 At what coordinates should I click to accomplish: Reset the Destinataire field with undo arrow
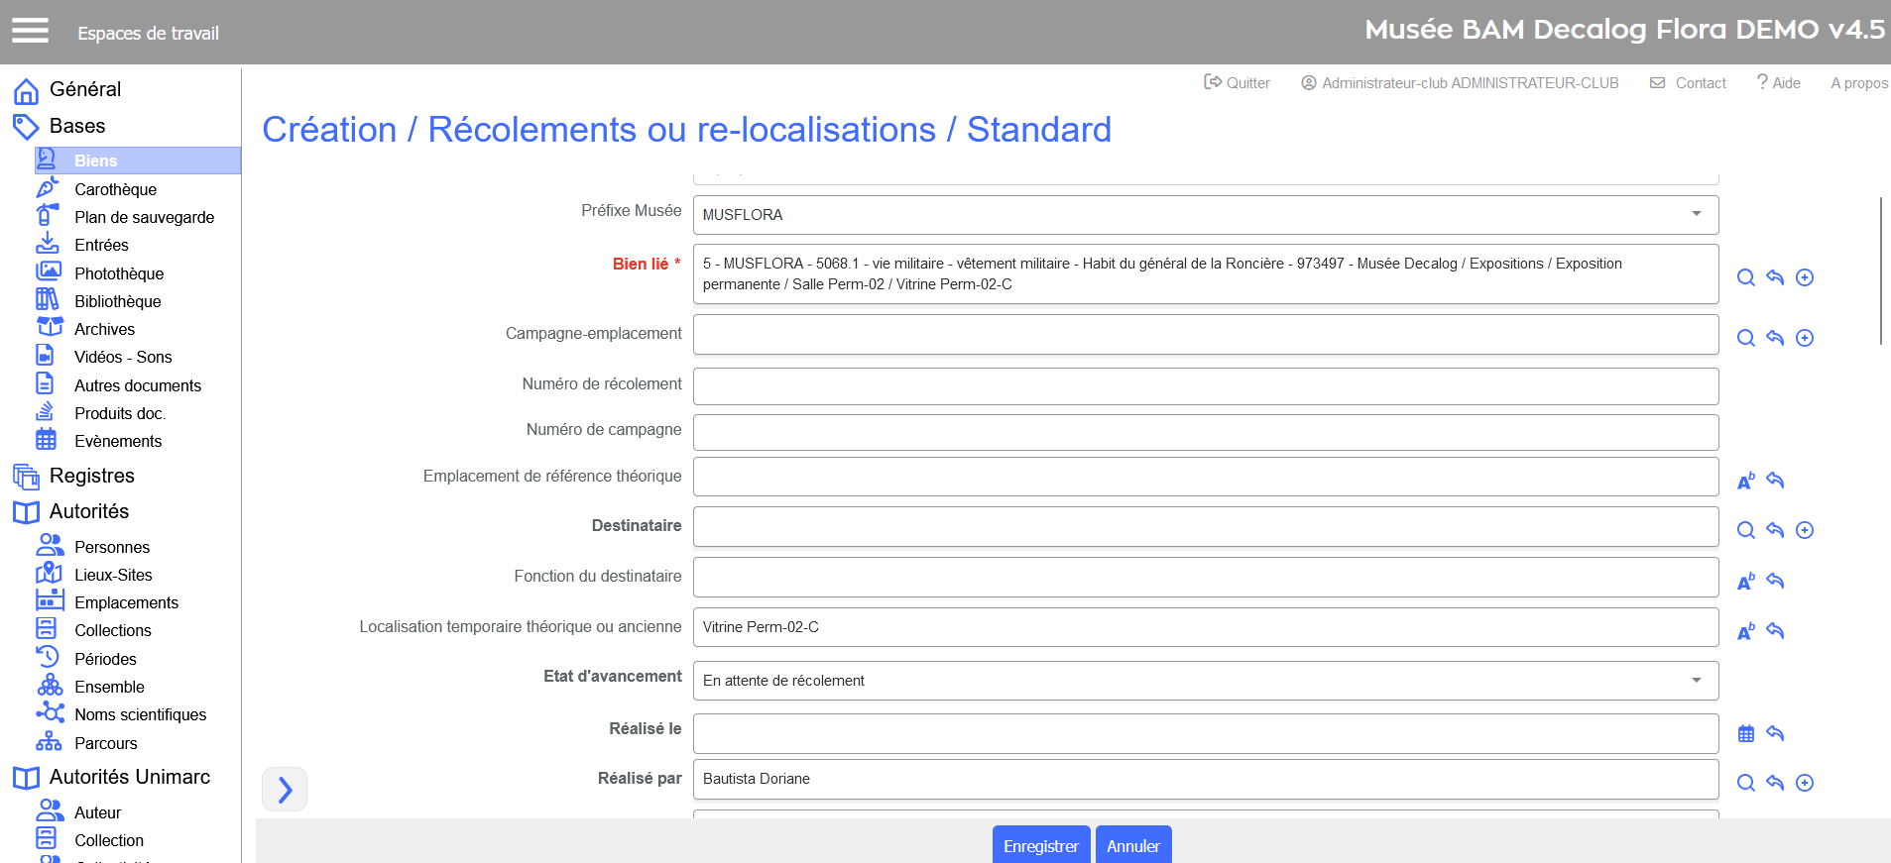[1775, 530]
